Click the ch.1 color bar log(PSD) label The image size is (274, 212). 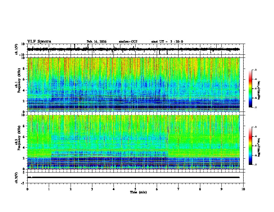(x=259, y=90)
